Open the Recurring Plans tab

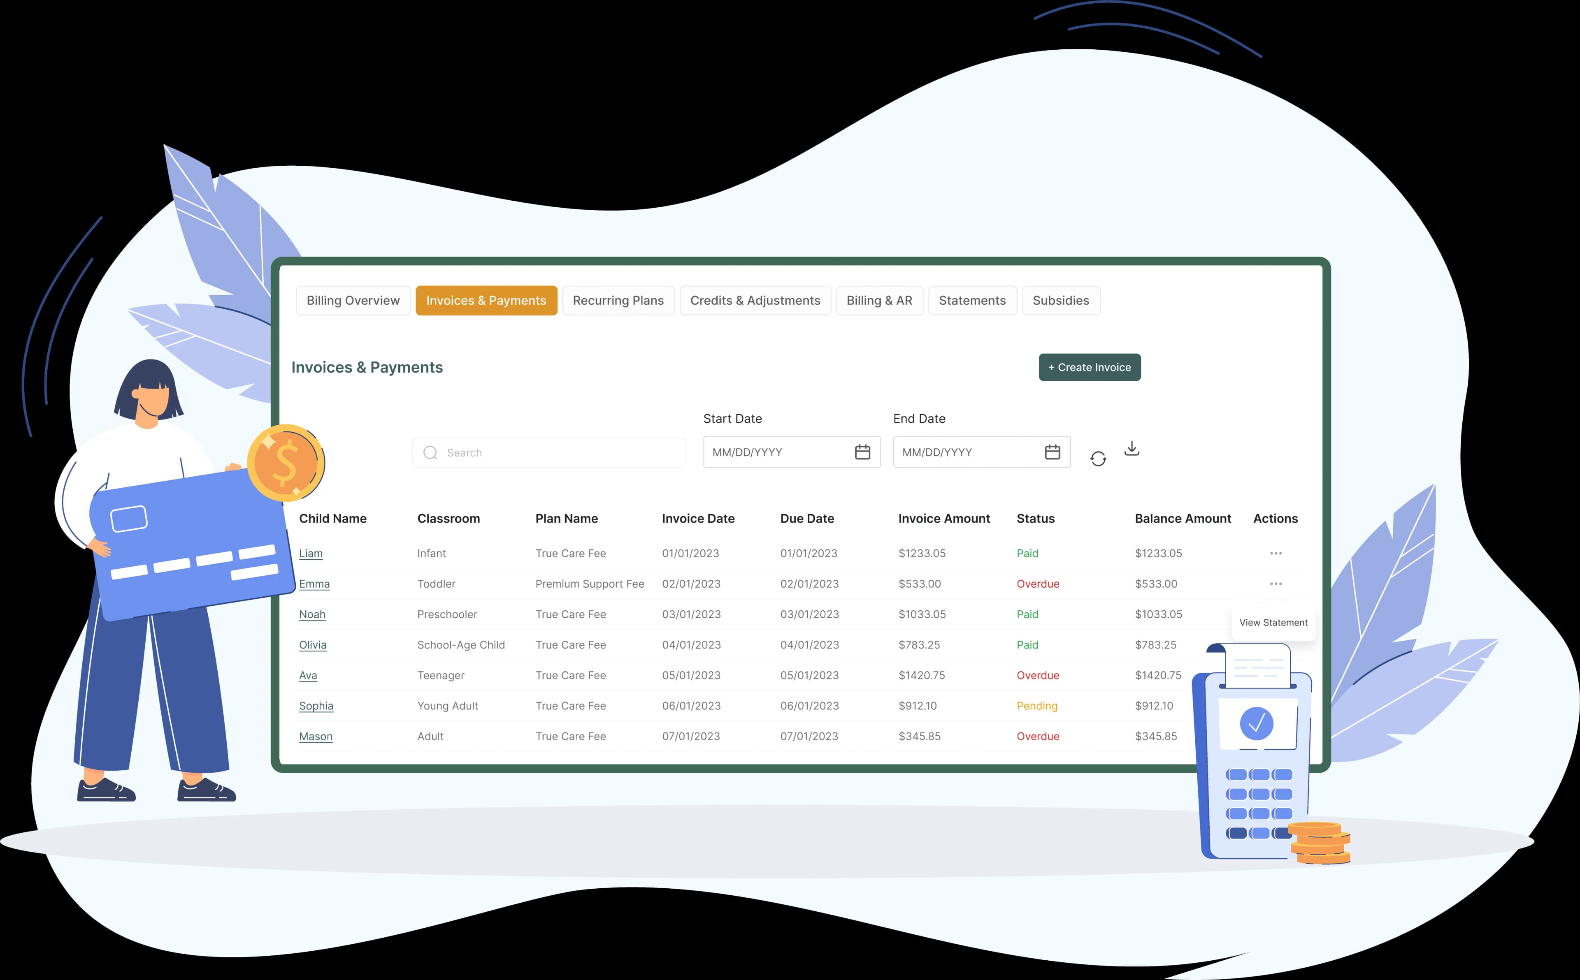(618, 300)
